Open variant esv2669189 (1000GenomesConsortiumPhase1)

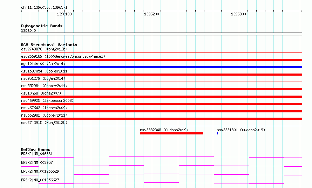(63, 56)
